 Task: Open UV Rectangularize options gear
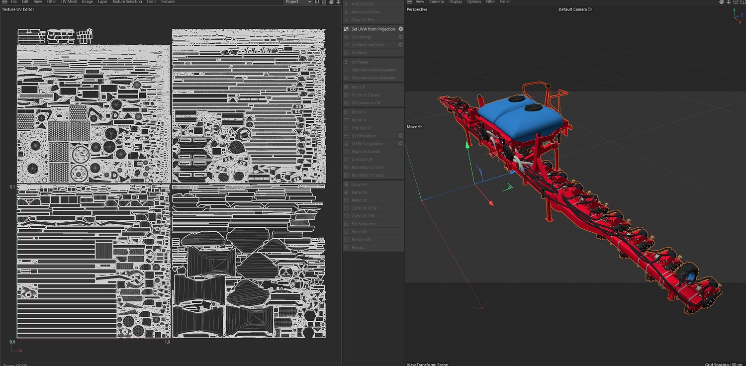click(400, 144)
